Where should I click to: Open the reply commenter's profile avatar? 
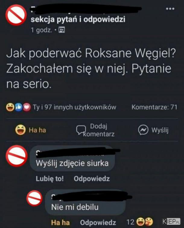(34, 198)
